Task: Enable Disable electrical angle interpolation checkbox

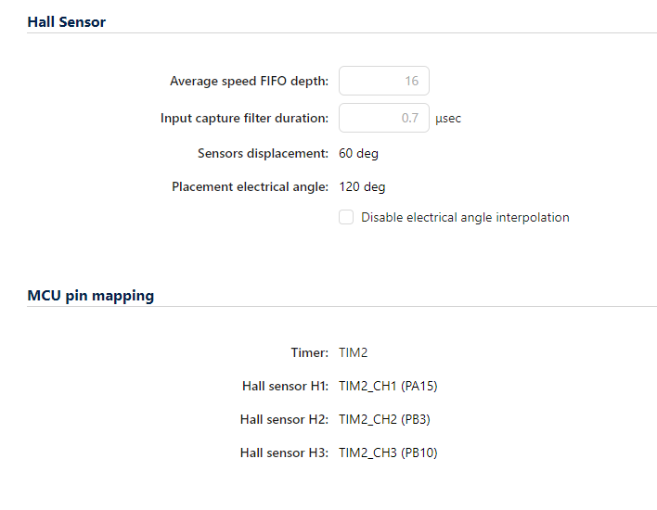Action: click(x=346, y=217)
